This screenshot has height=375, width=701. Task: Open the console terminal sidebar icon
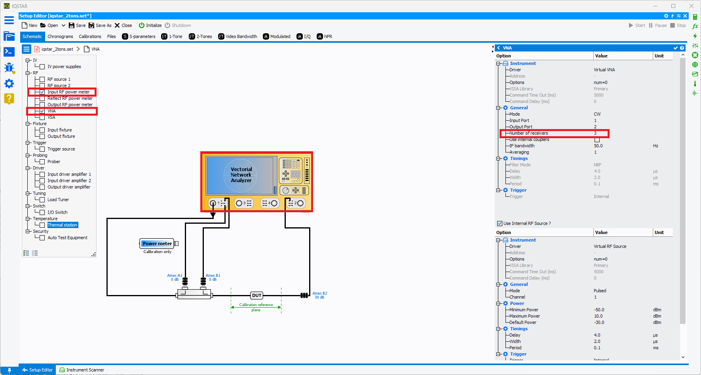(9, 52)
